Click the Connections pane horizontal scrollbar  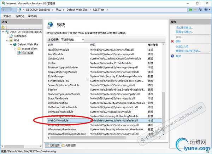click(x=14, y=147)
